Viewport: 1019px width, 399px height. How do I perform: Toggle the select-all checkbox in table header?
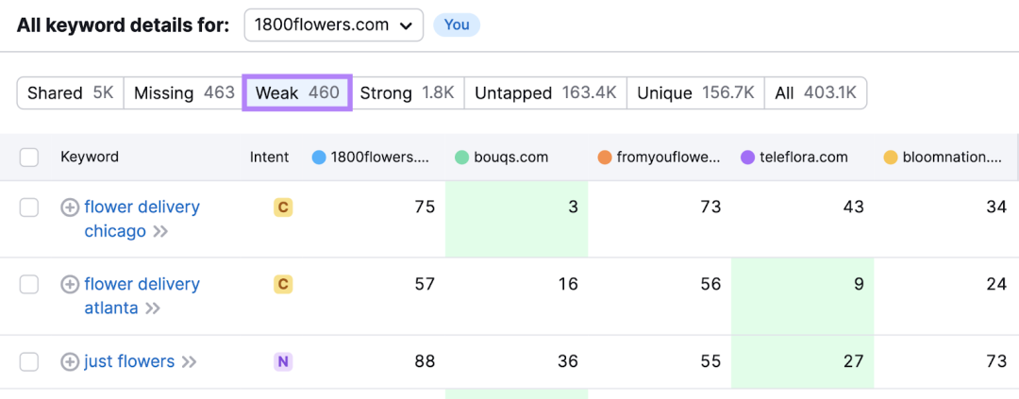tap(29, 158)
